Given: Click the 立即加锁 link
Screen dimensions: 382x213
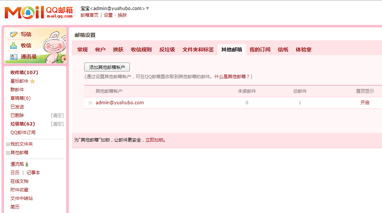Looking at the screenshot, I should tap(154, 140).
